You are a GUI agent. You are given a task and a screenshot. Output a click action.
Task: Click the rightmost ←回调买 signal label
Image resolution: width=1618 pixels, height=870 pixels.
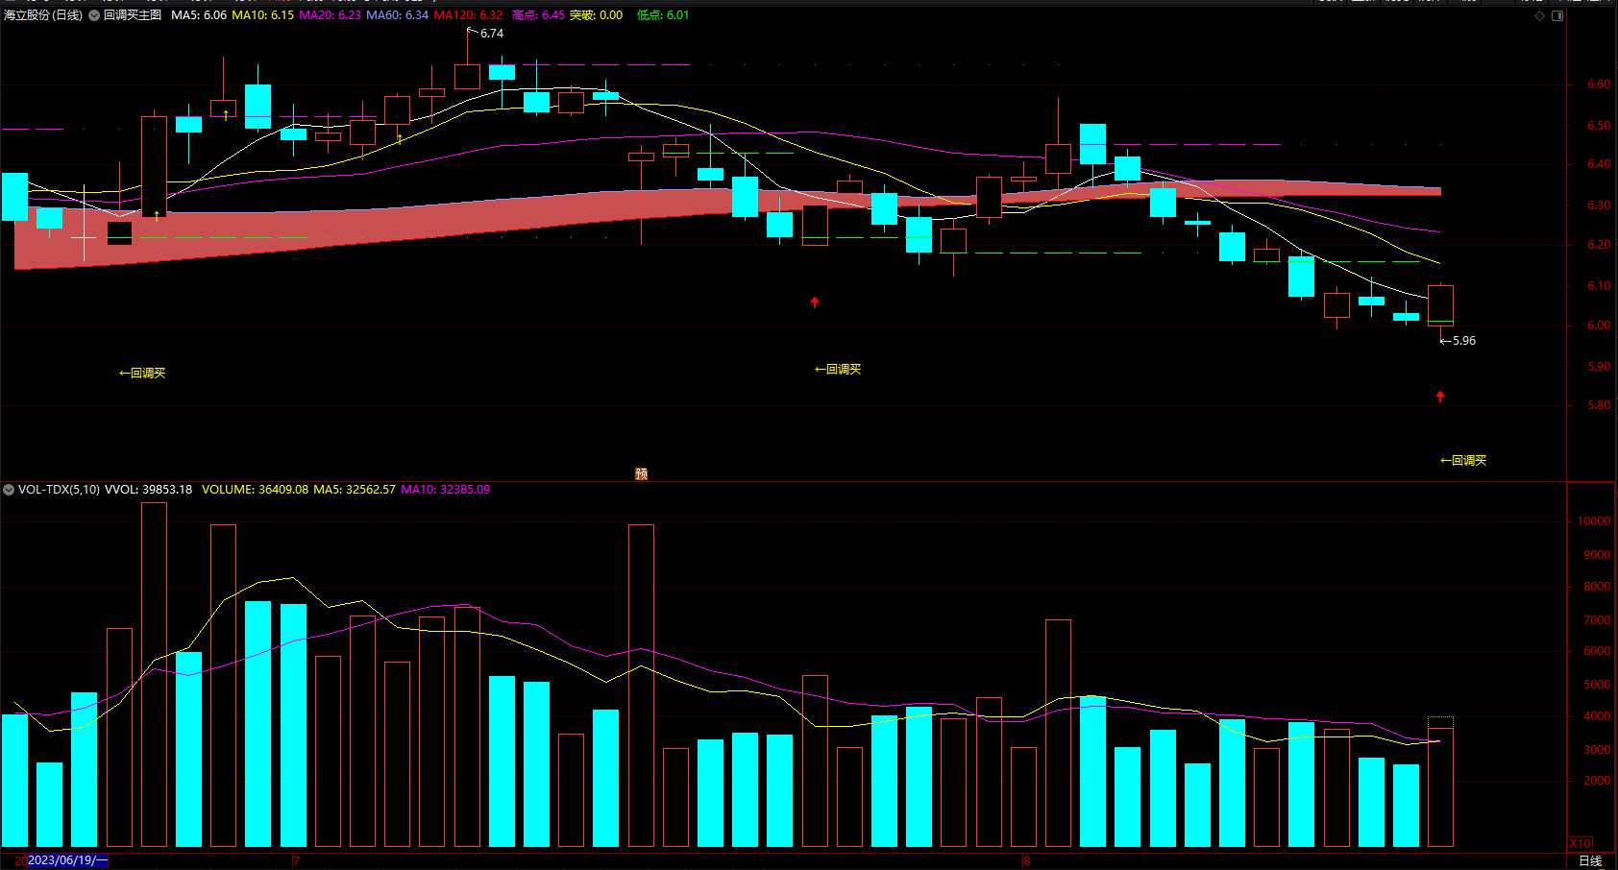click(x=1463, y=461)
